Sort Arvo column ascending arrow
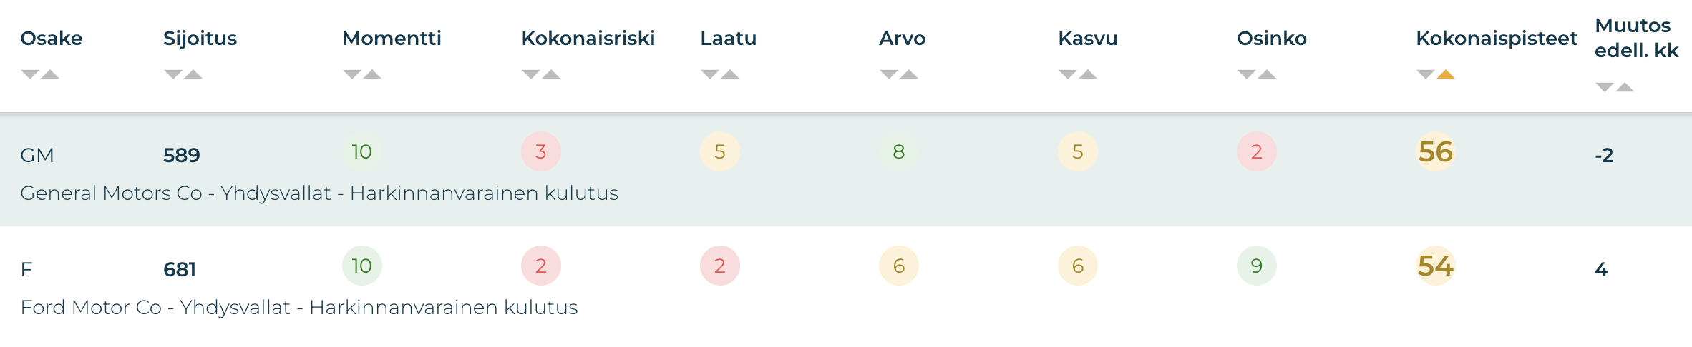 pos(909,74)
